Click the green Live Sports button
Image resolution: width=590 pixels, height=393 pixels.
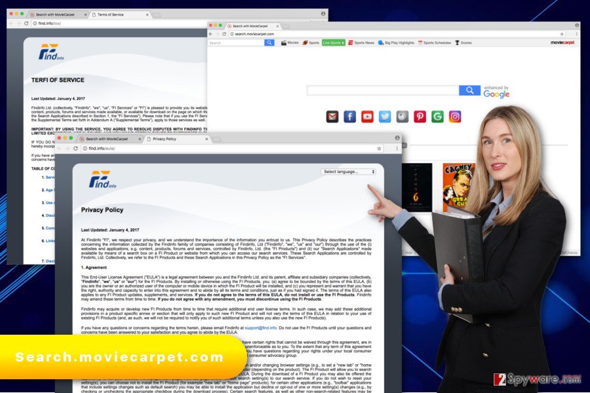point(334,43)
